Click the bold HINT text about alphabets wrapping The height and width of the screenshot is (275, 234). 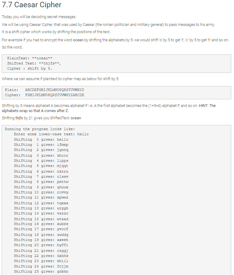pos(109,108)
